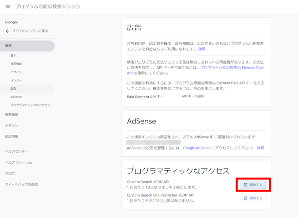Open メンバー sidebar subsection
The image size is (299, 218).
click(x=16, y=80)
